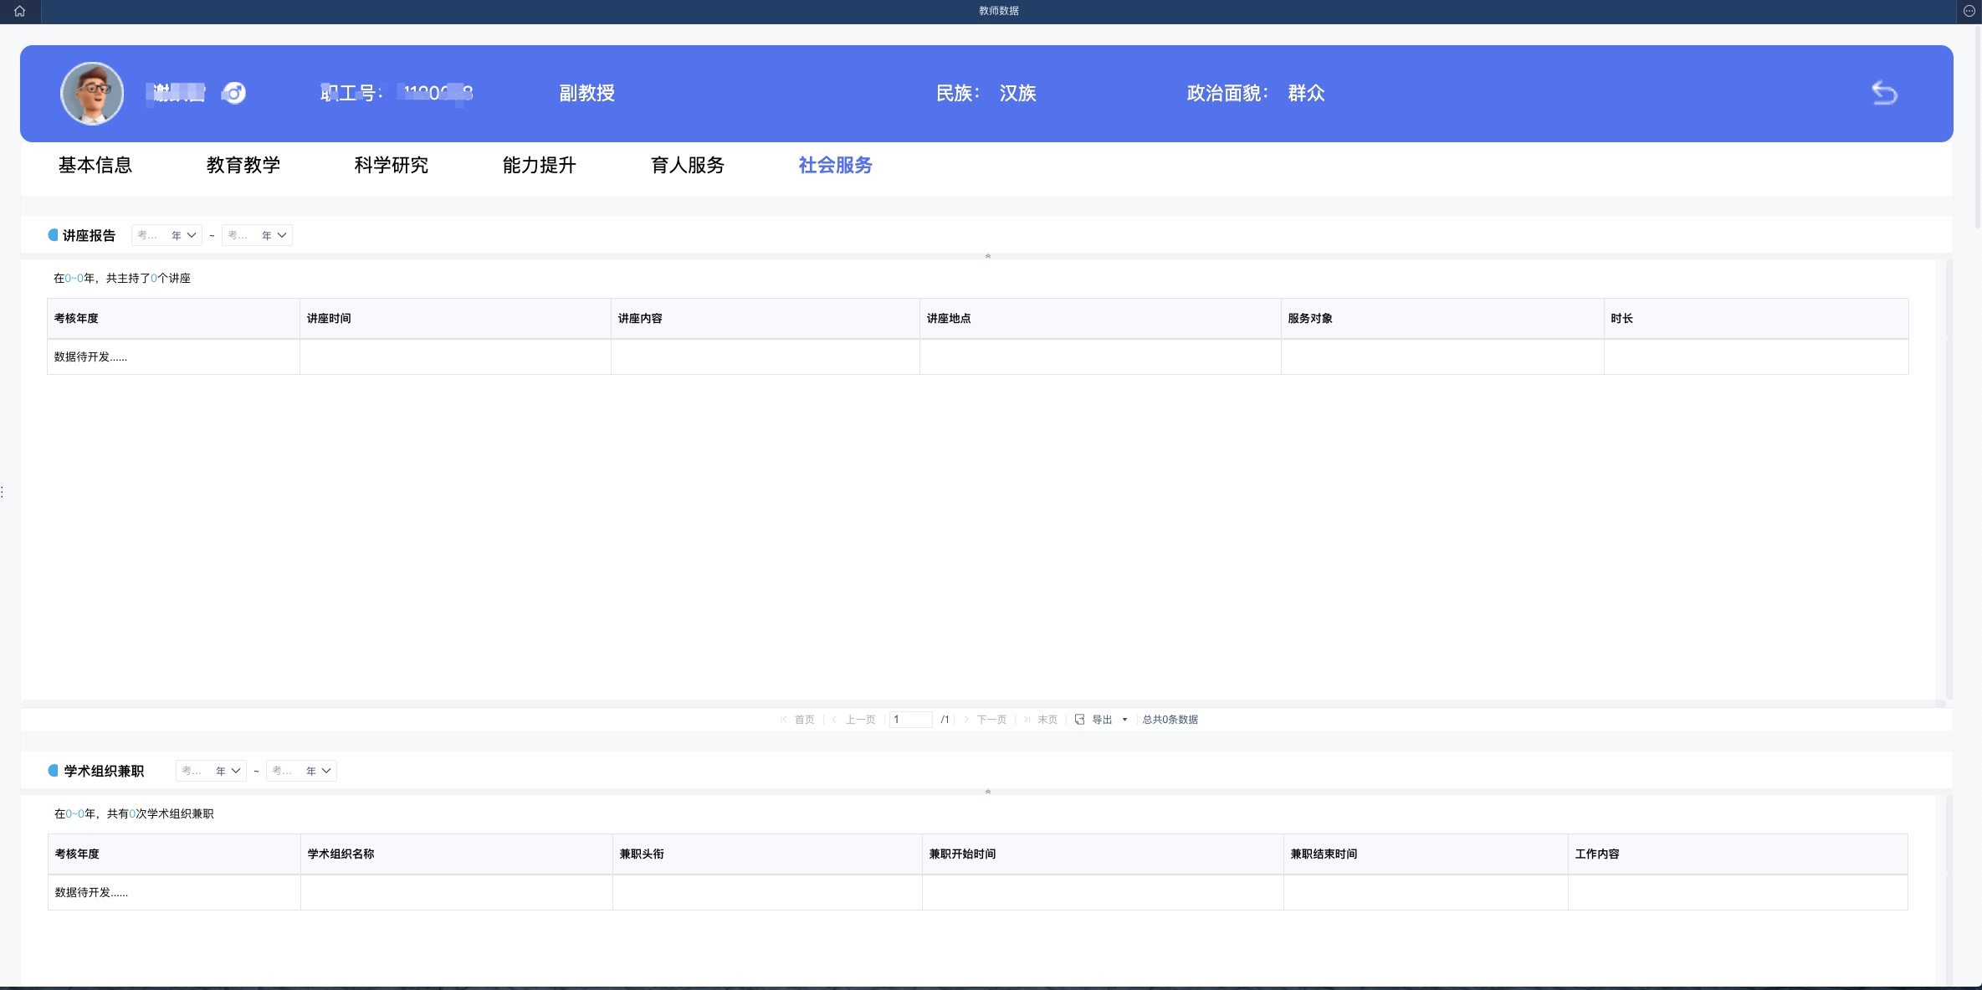Click the 导出 export icon

tap(1080, 720)
